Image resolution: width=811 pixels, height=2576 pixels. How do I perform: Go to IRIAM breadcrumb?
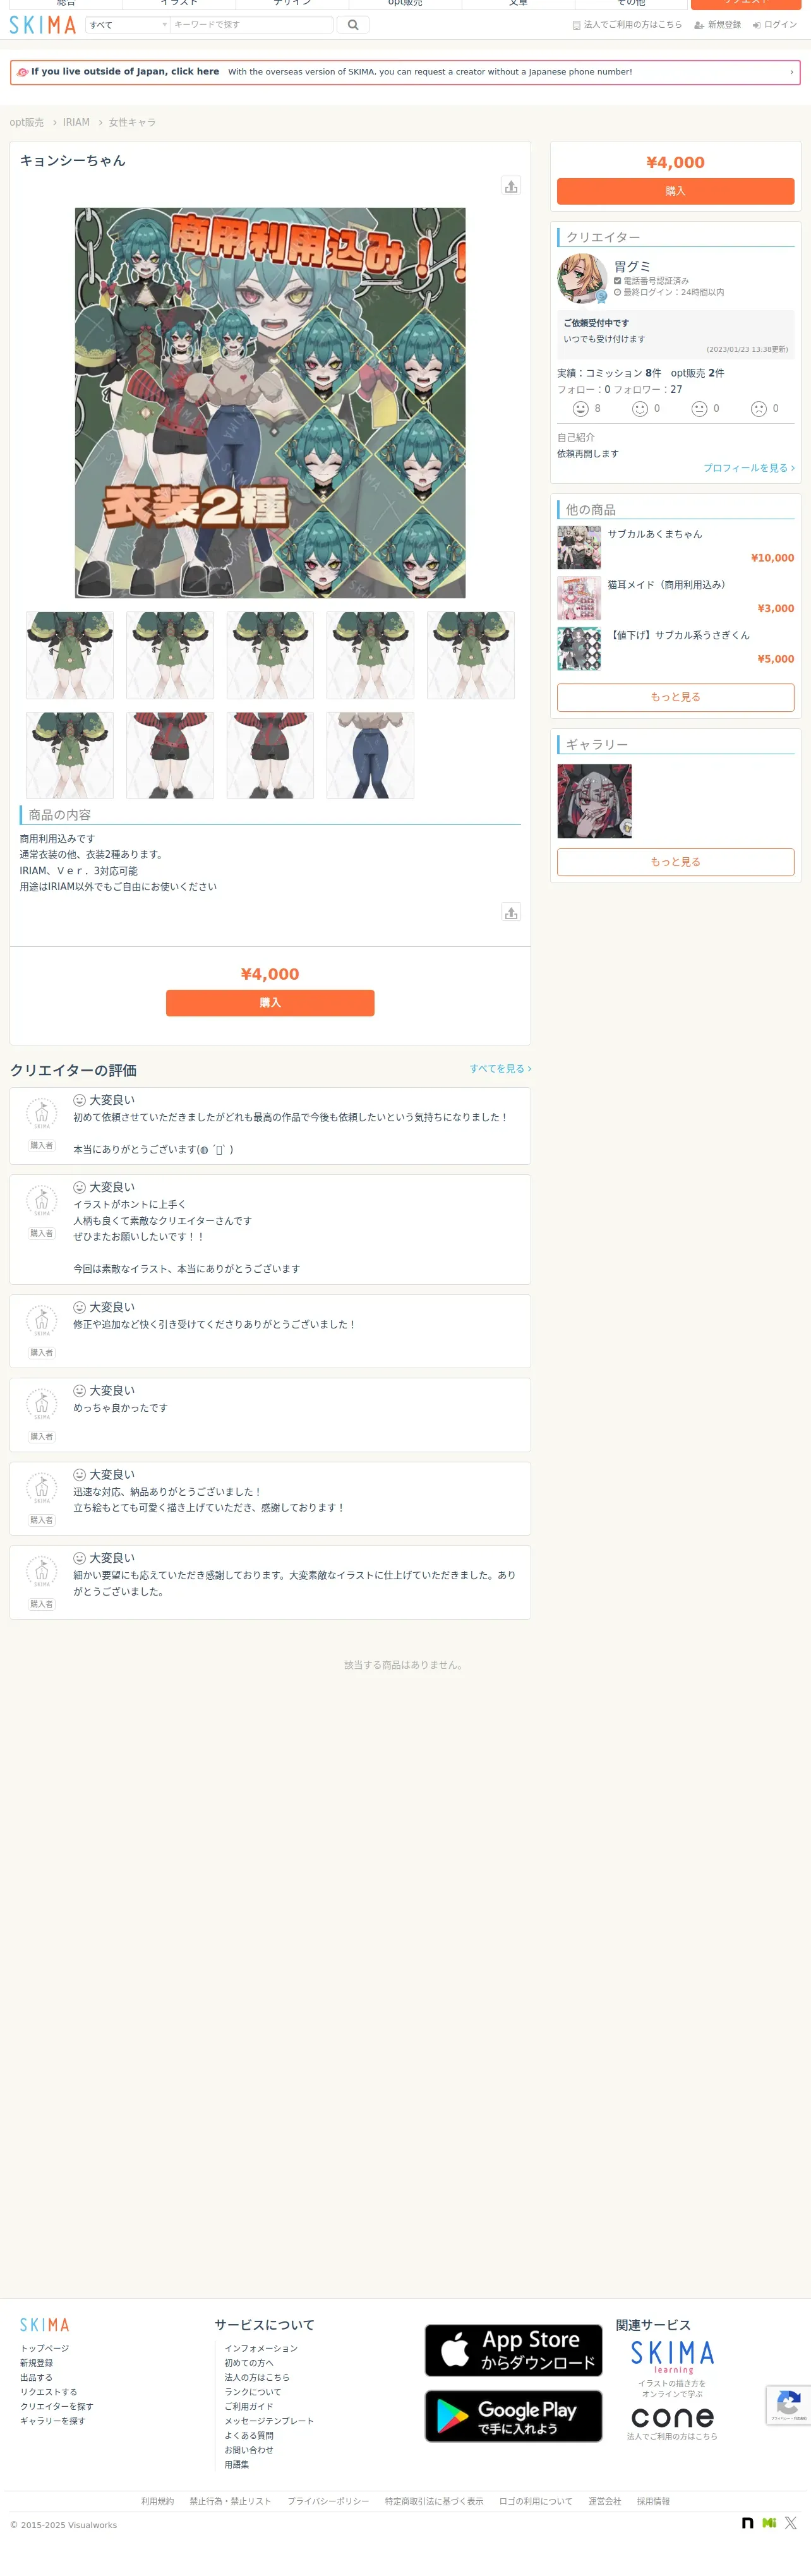click(76, 122)
